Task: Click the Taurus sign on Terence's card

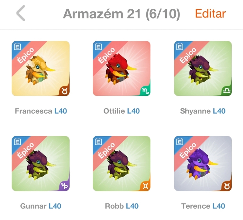Action: pos(227,186)
